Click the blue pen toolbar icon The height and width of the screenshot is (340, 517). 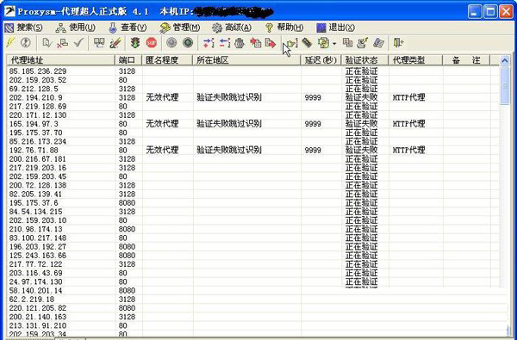[378, 43]
